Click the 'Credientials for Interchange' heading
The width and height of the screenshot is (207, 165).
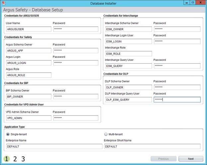click(121, 16)
